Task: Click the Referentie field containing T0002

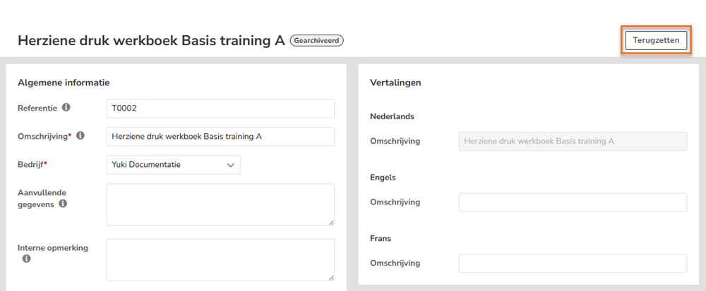Action: 220,109
